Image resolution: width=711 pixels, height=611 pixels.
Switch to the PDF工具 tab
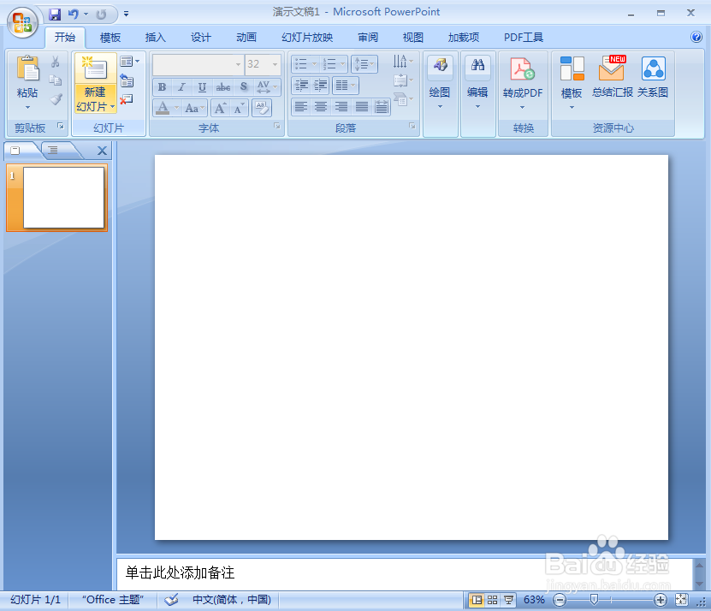coord(524,37)
